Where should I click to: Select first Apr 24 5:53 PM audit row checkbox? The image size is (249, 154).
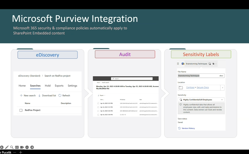tap(98, 103)
